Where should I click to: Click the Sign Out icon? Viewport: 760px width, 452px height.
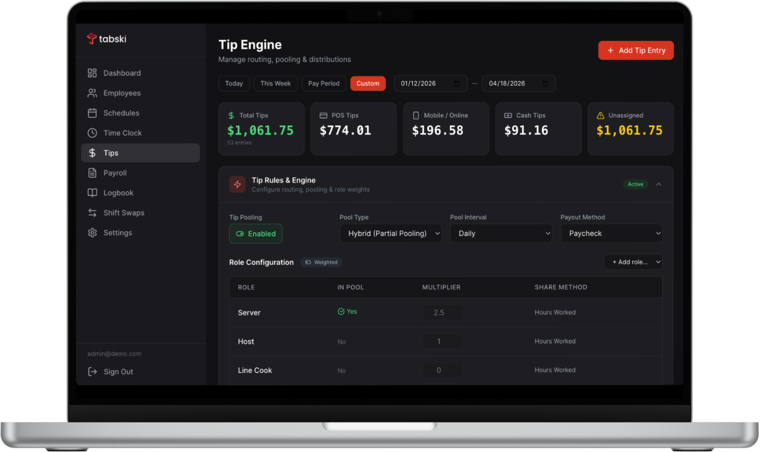coord(92,372)
